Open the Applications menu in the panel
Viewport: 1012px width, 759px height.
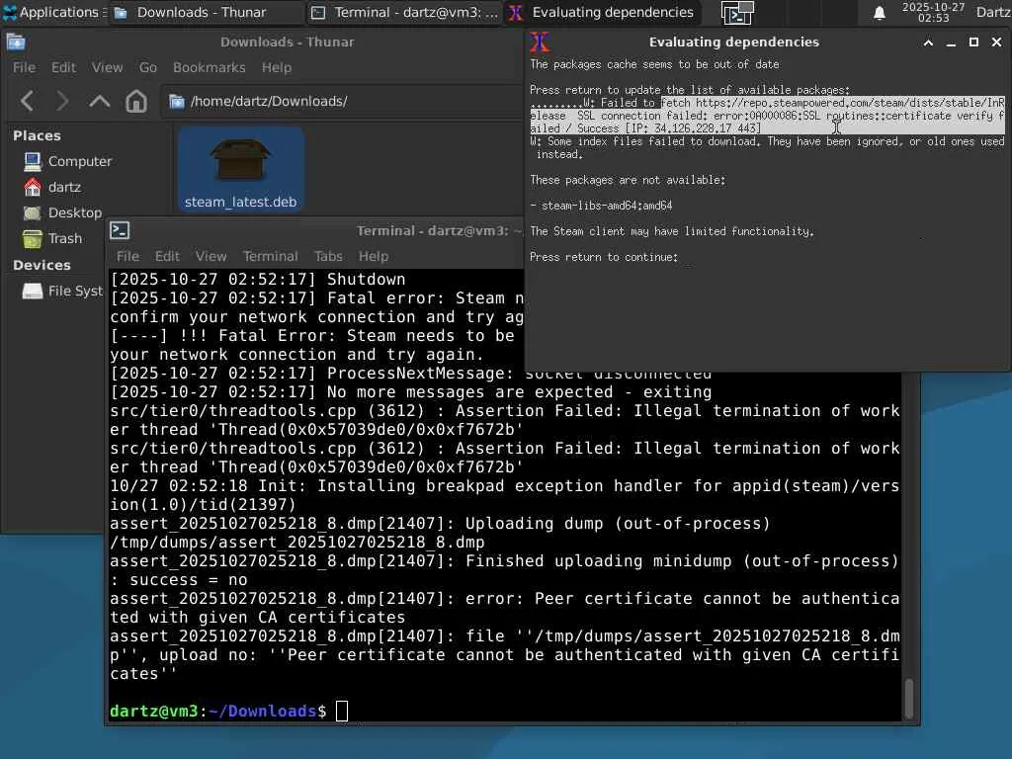53,12
